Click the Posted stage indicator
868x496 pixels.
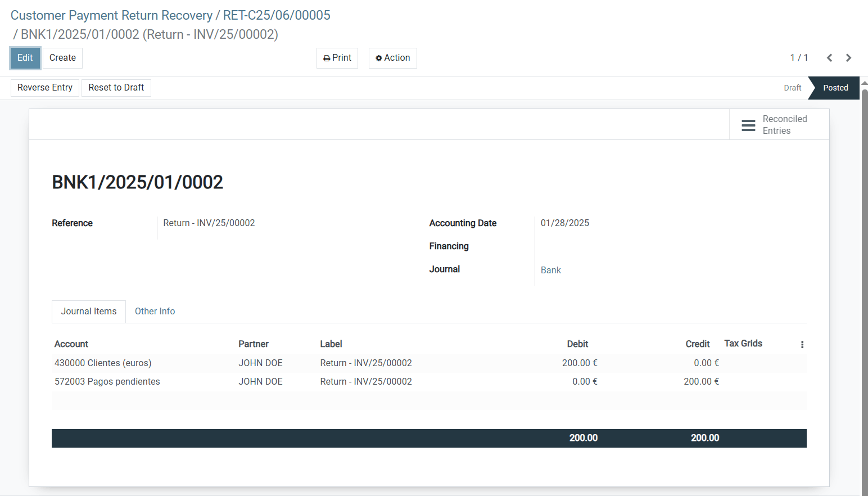click(835, 88)
